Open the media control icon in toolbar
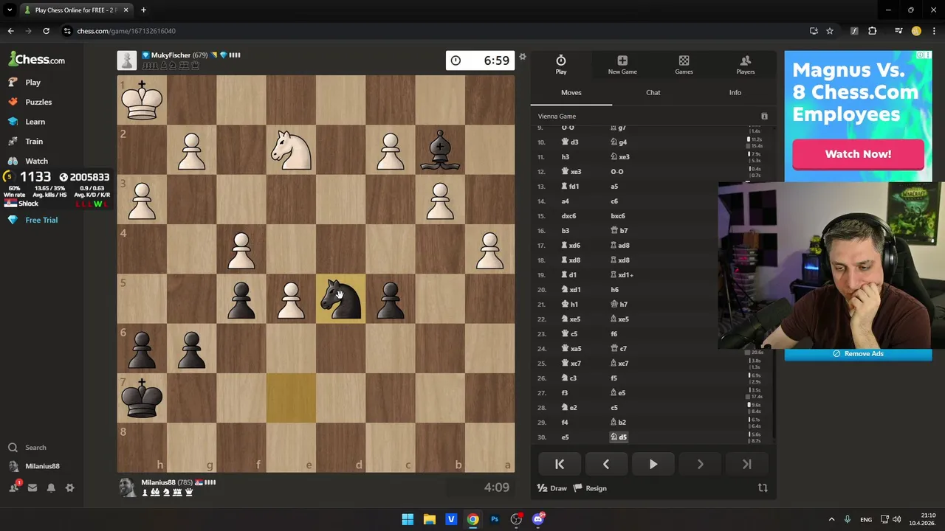The image size is (945, 531). pos(898,31)
